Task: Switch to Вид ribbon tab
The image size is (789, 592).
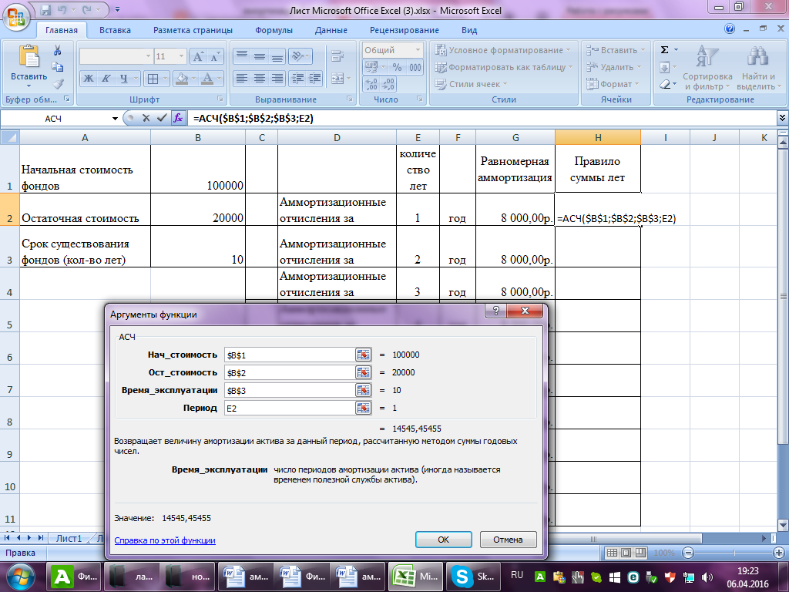Action: 469,30
